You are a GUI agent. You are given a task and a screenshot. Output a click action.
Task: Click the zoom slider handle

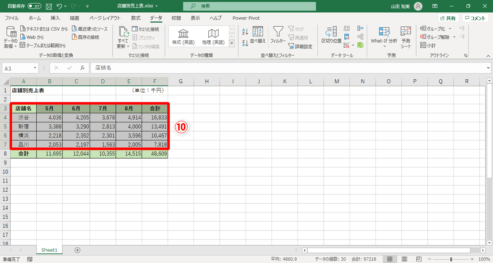(x=451, y=259)
